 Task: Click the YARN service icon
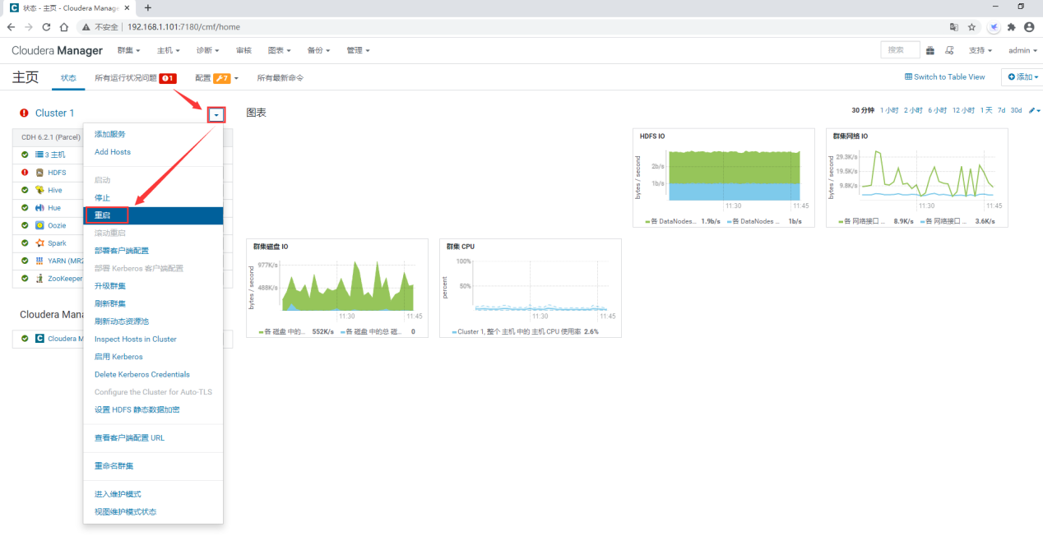tap(39, 261)
